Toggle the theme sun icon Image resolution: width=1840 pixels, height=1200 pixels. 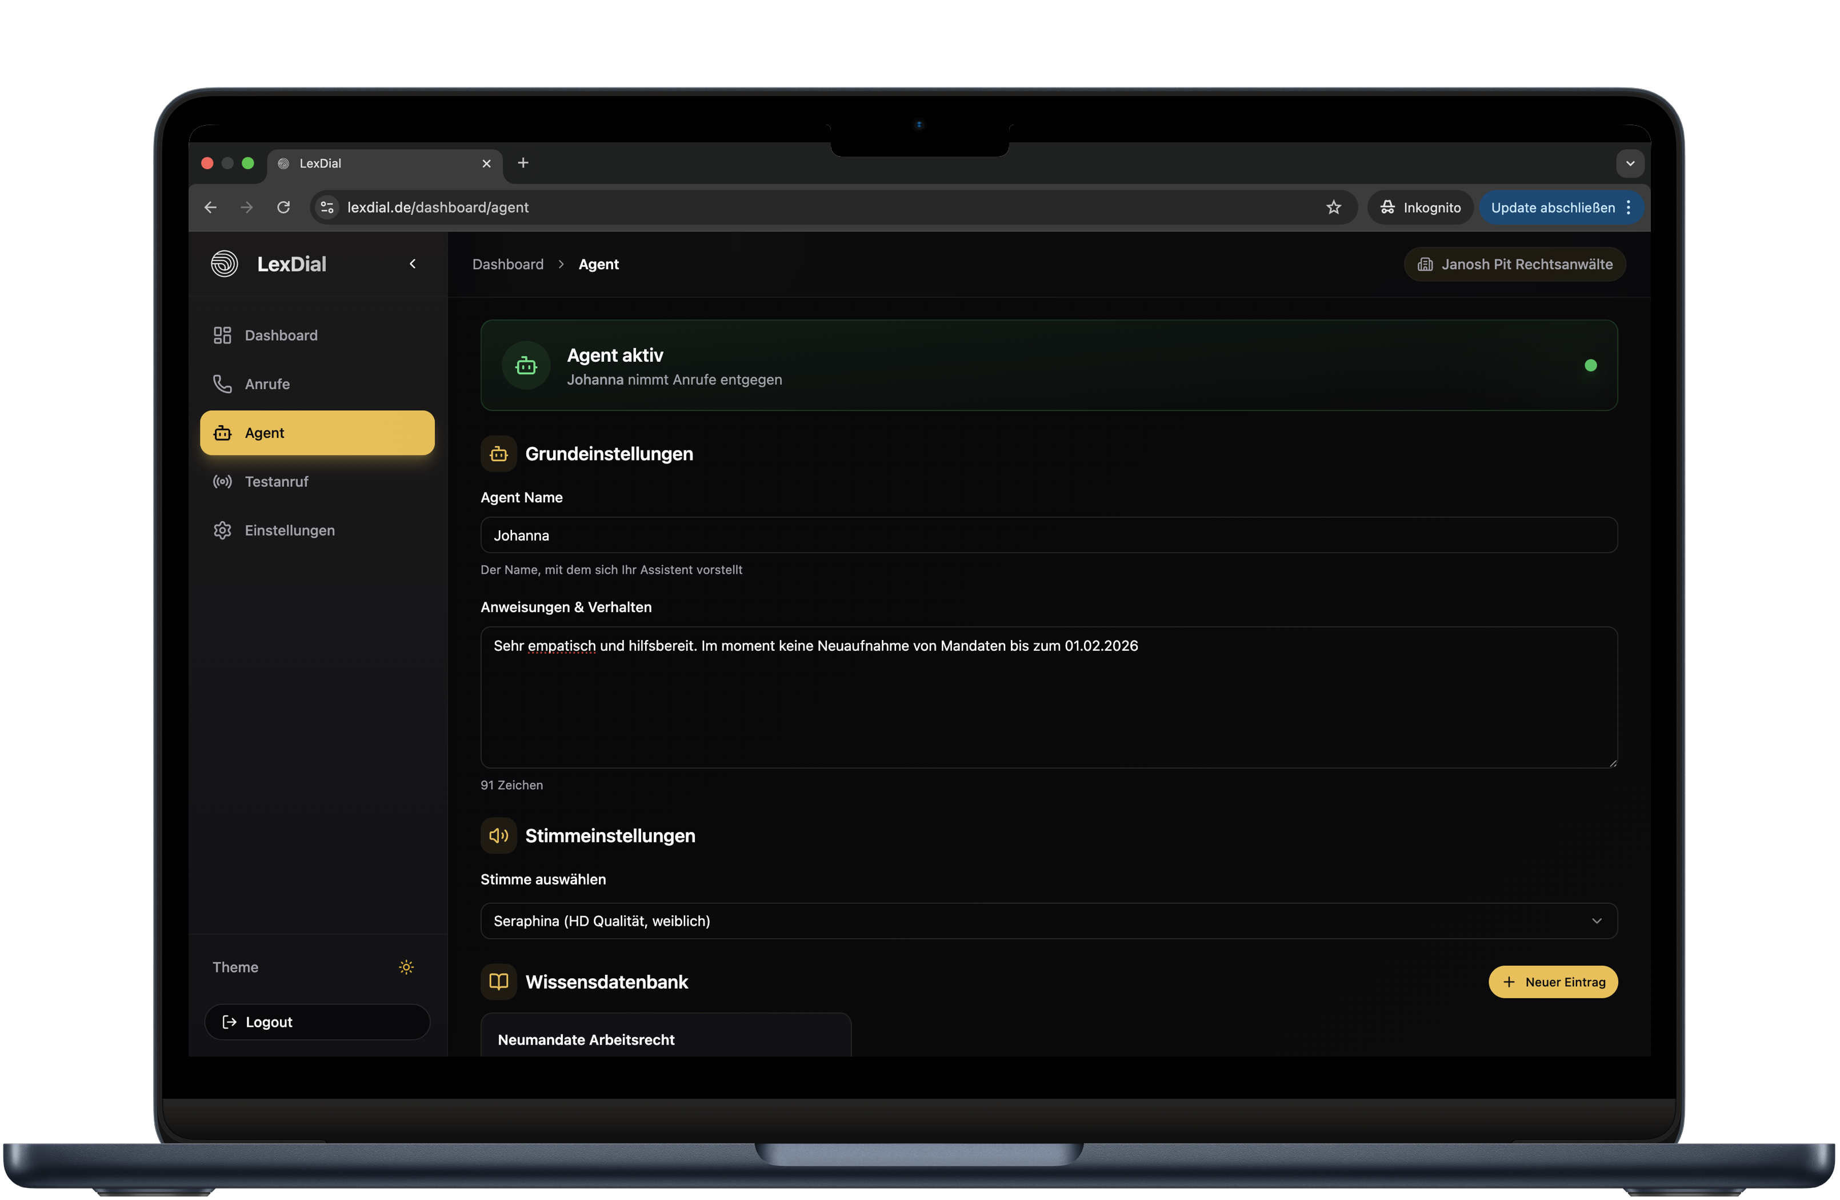click(406, 966)
